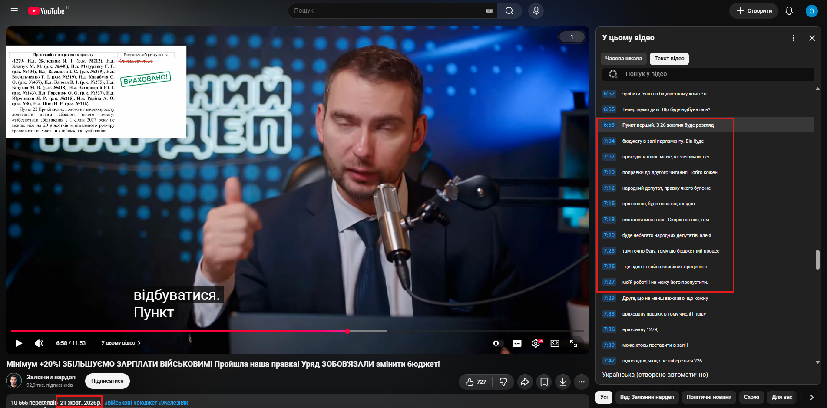Like the video with 727 likes

476,382
